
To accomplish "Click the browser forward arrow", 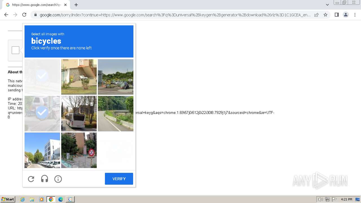I will (15, 15).
